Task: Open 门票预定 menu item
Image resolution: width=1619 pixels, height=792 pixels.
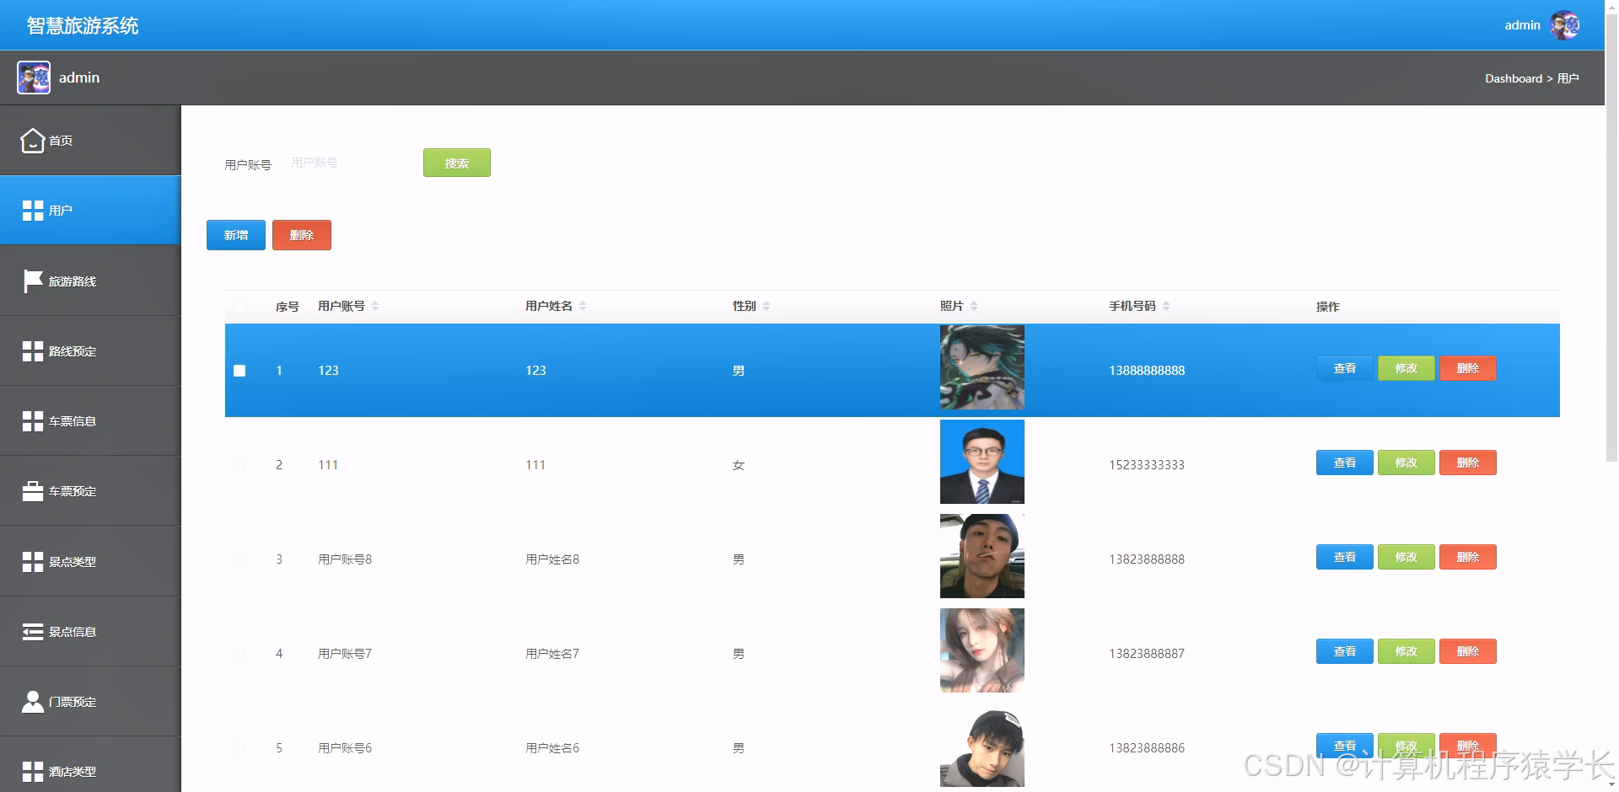Action: coord(90,702)
